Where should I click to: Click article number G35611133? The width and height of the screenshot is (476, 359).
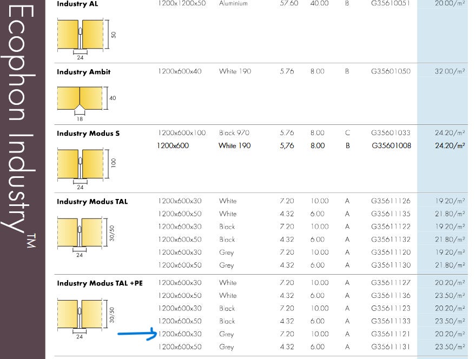click(391, 321)
